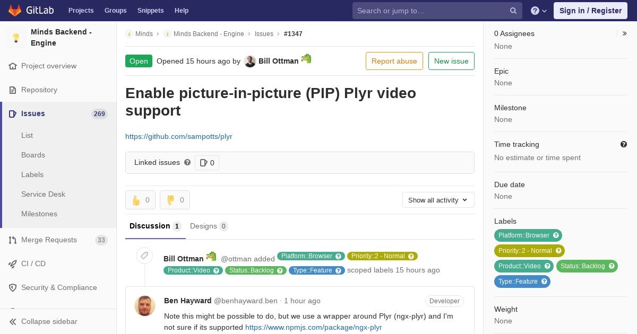Click the thumbs down reaction button

[175, 200]
